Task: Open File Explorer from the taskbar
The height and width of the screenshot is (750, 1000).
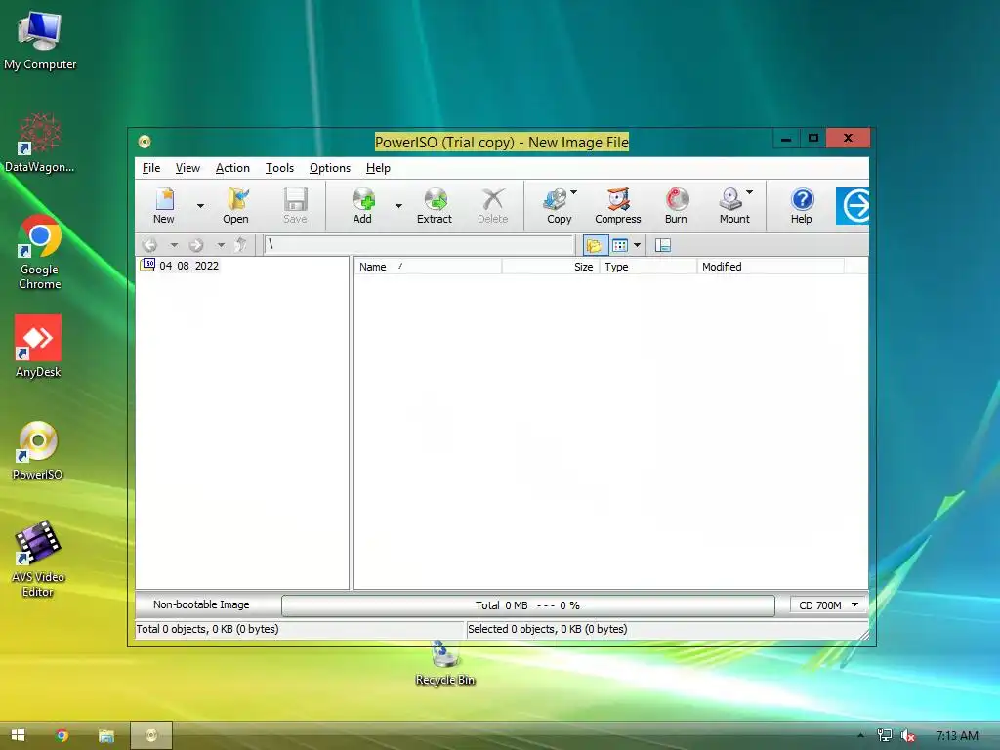Action: click(105, 735)
